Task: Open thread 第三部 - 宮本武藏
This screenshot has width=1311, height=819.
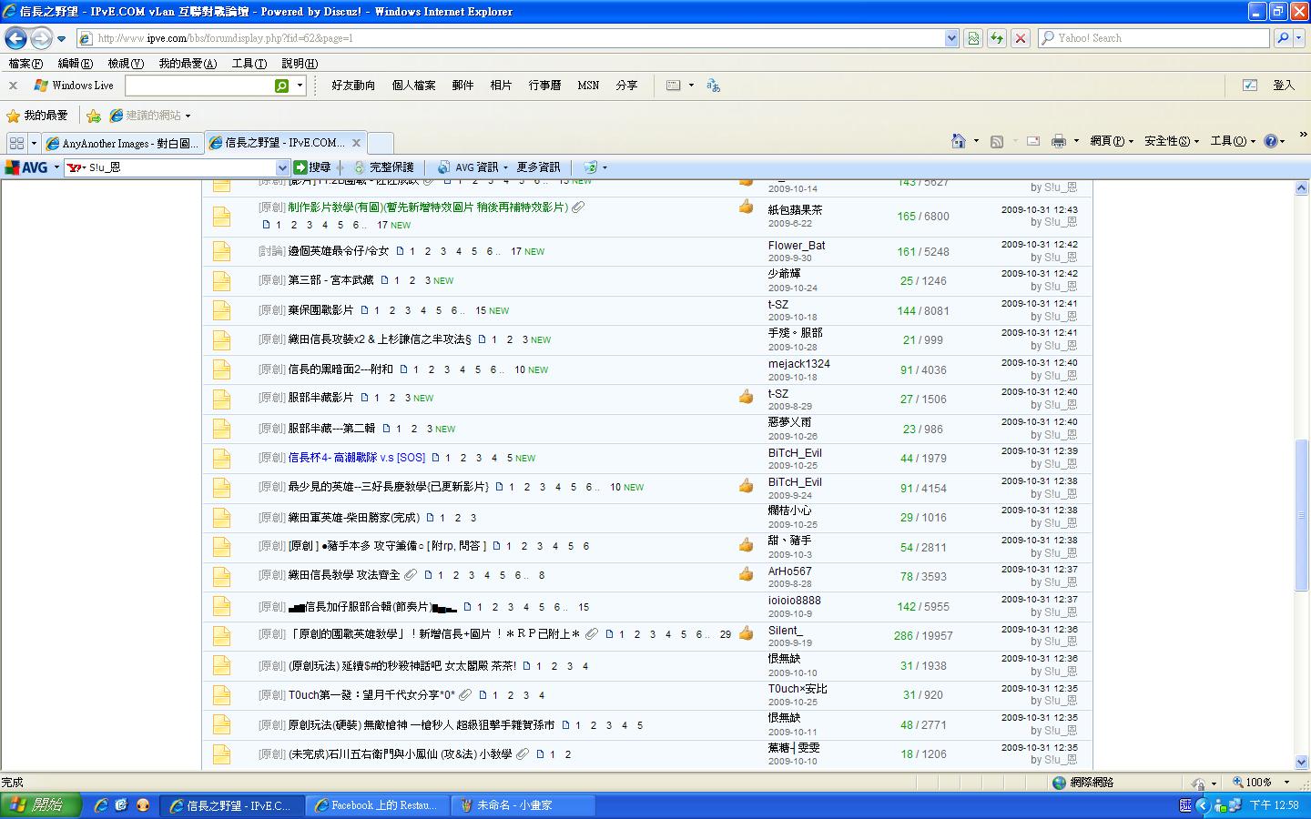Action: pos(330,280)
